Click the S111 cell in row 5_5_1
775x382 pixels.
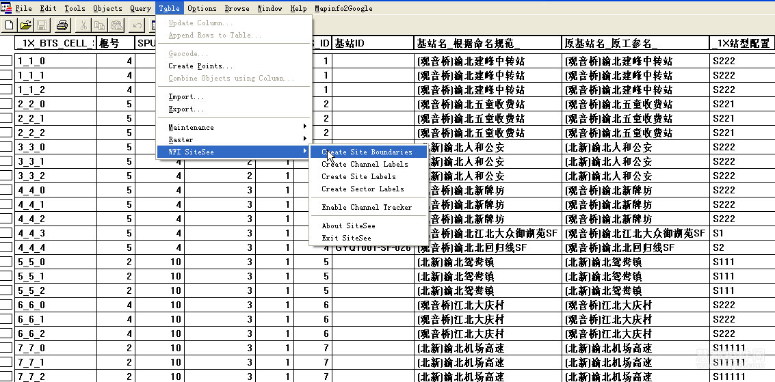(742, 276)
